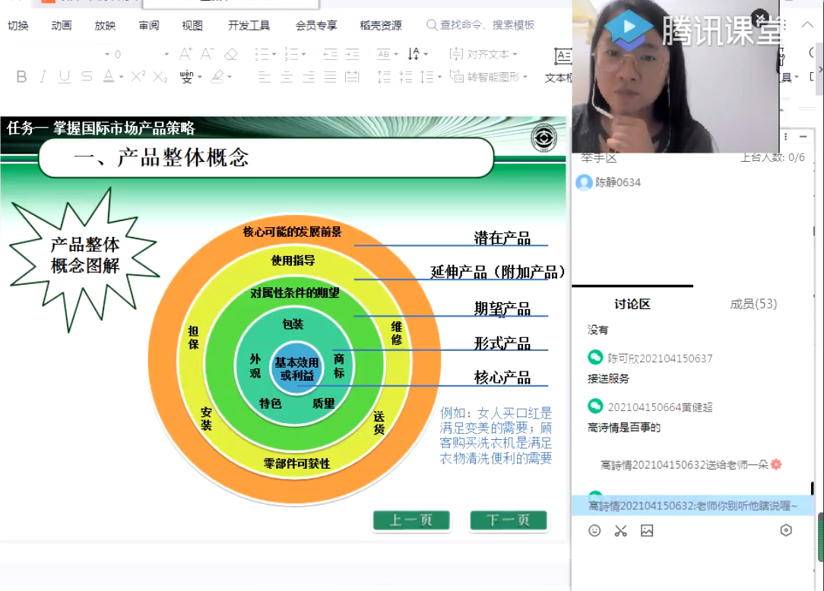This screenshot has height=591, width=824.
Task: Click the 查找命令、搜索模板 search box
Action: point(486,25)
